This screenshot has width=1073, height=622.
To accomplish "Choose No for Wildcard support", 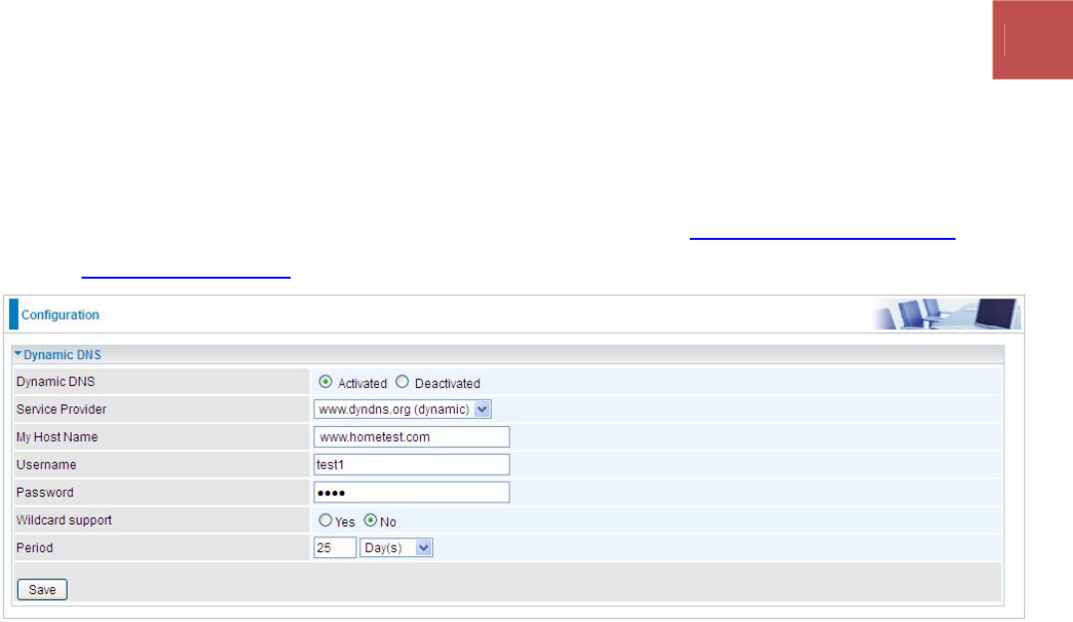I will pos(371,520).
